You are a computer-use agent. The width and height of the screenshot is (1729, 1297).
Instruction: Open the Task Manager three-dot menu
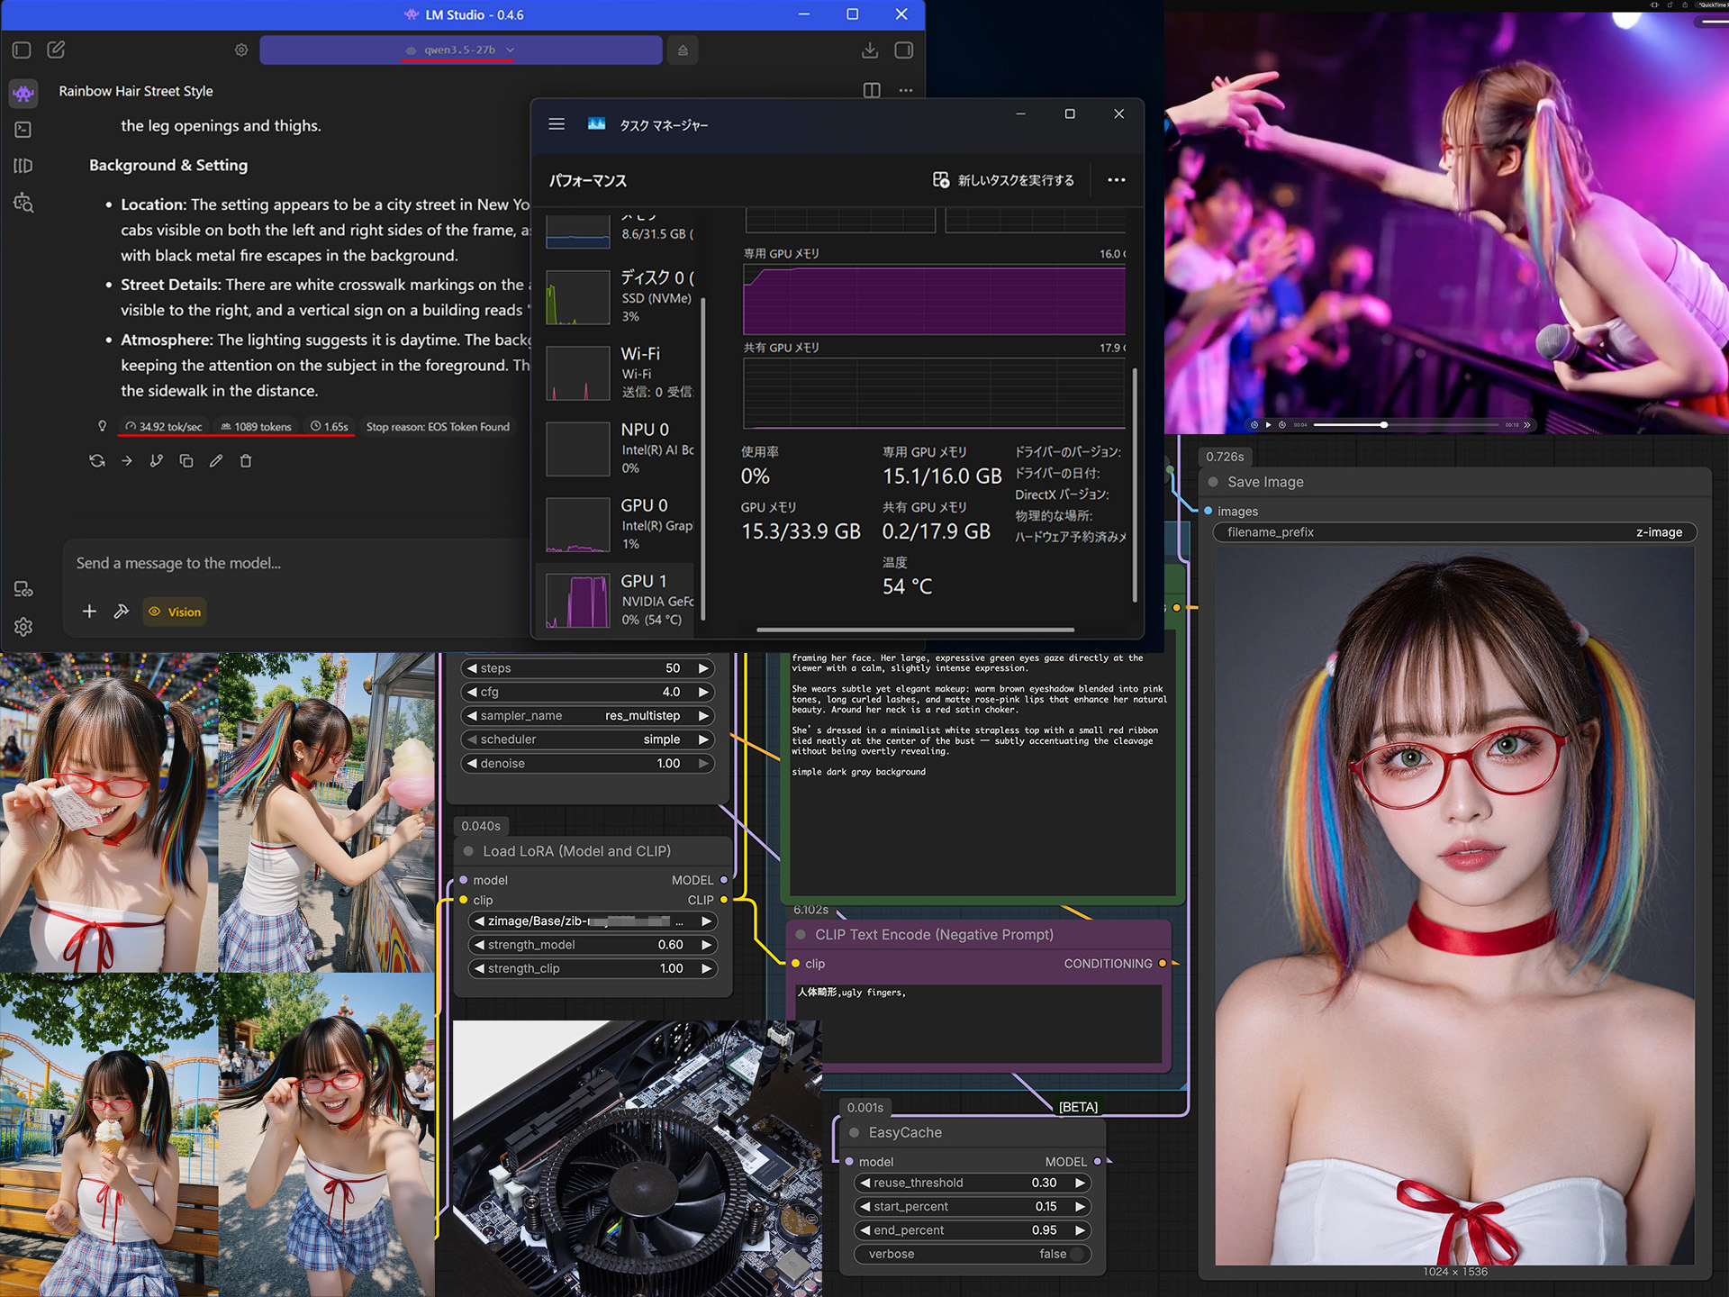(1117, 180)
